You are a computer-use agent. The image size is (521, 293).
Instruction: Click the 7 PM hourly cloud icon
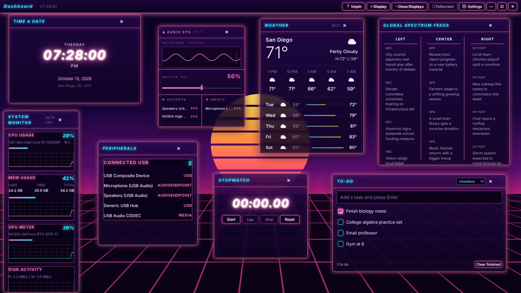click(x=272, y=80)
